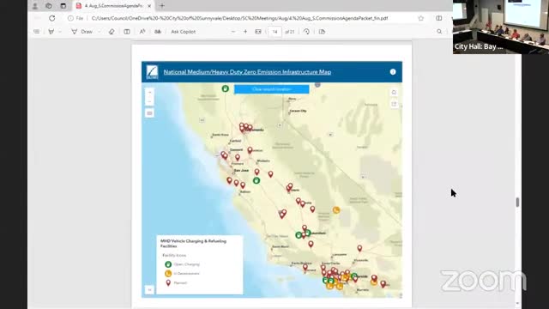This screenshot has width=549, height=309.
Task: Select the address bar file path
Action: pos(239,18)
